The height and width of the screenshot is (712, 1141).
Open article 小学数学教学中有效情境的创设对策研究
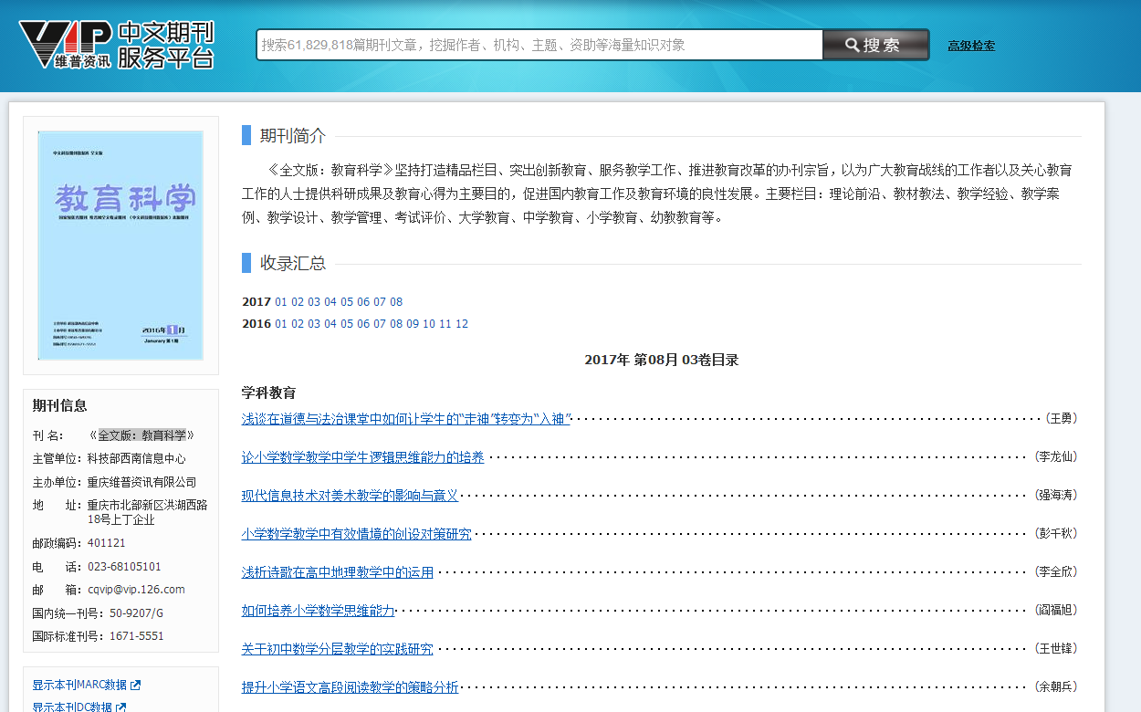coord(356,534)
